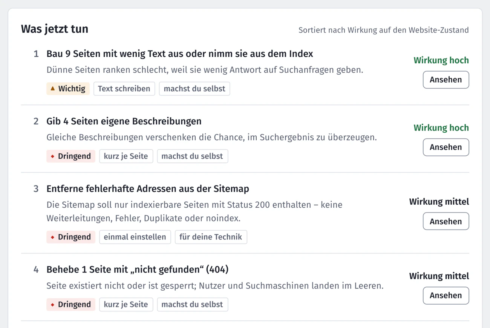
Task: Select the 'für deine Technik' tag
Action: click(x=211, y=237)
